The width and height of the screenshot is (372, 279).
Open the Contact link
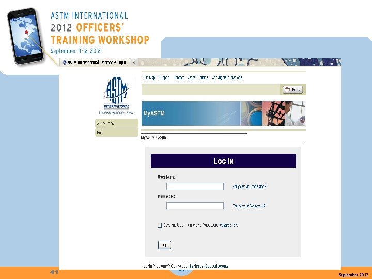(x=179, y=78)
